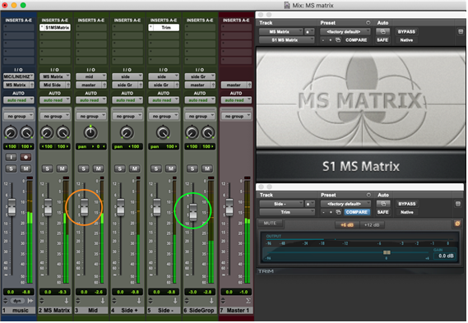Open auto read menu on SideGrop track

point(200,100)
